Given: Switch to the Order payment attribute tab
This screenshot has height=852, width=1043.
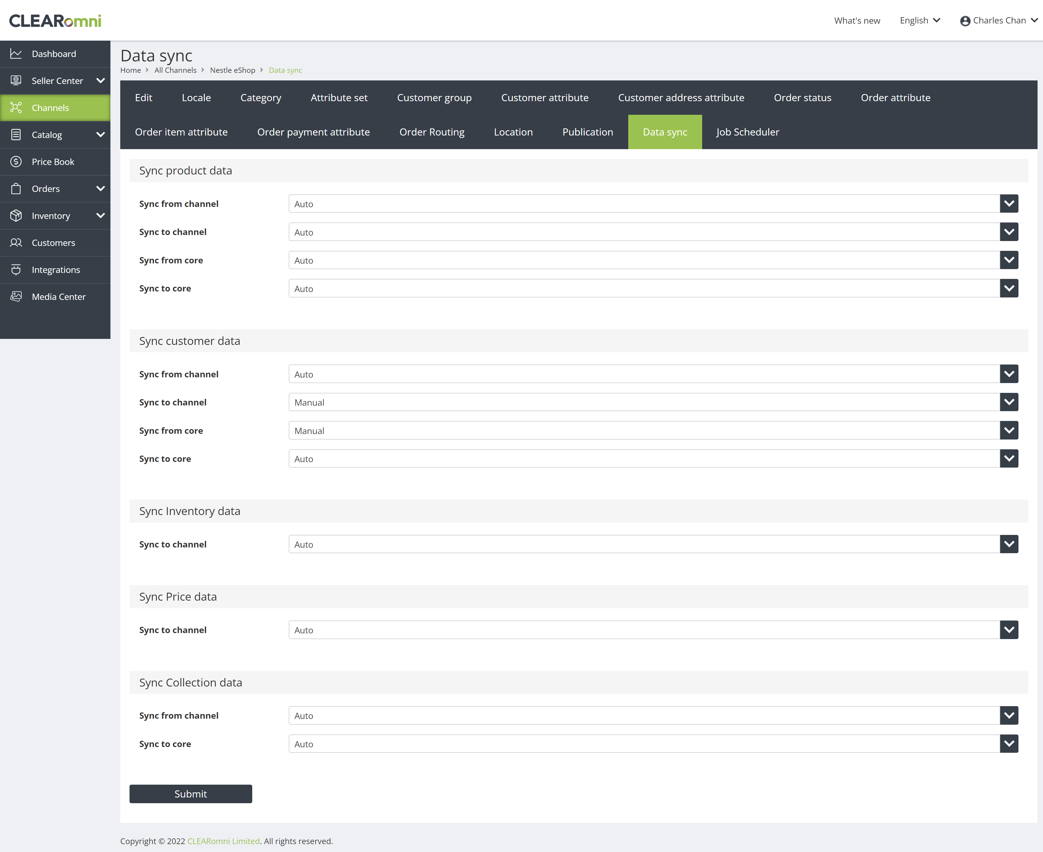Looking at the screenshot, I should coord(314,132).
